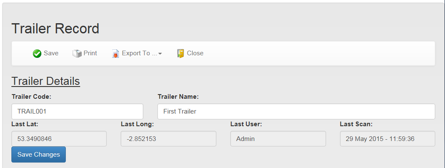Focus the Trailer Name input field
445x168 pixels.
(296, 111)
